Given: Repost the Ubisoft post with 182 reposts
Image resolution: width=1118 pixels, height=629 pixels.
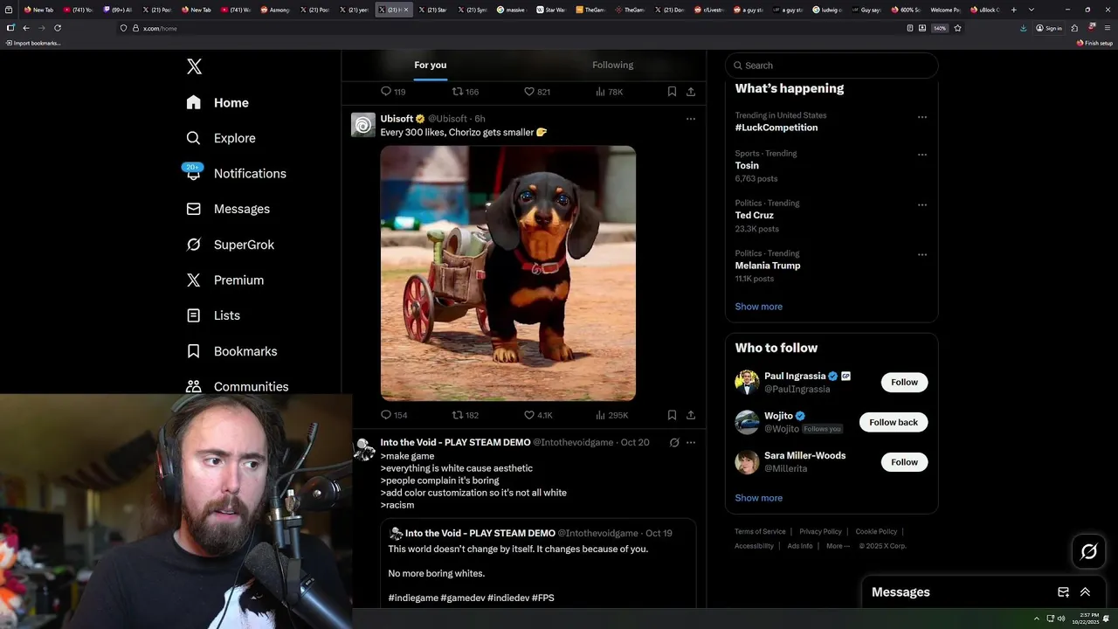Looking at the screenshot, I should coord(465,415).
